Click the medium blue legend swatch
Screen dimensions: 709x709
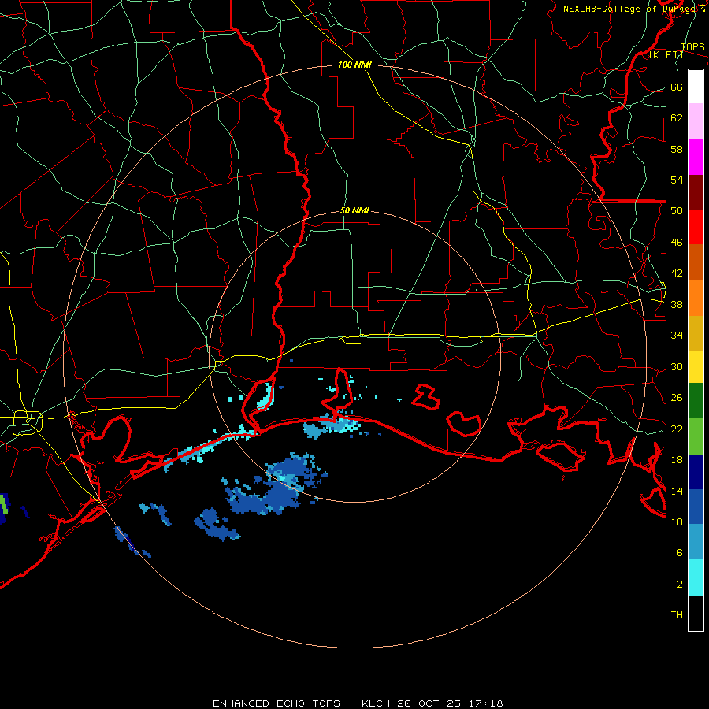point(696,507)
